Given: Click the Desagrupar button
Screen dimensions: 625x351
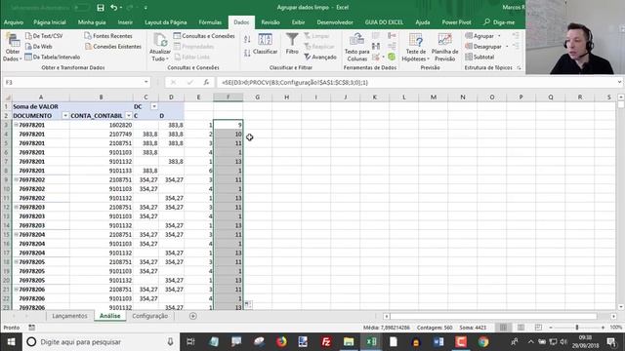Looking at the screenshot, I should pyautogui.click(x=483, y=47).
